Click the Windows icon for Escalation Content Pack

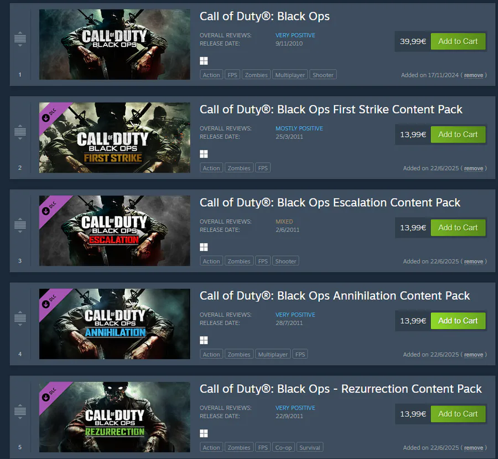coord(204,247)
